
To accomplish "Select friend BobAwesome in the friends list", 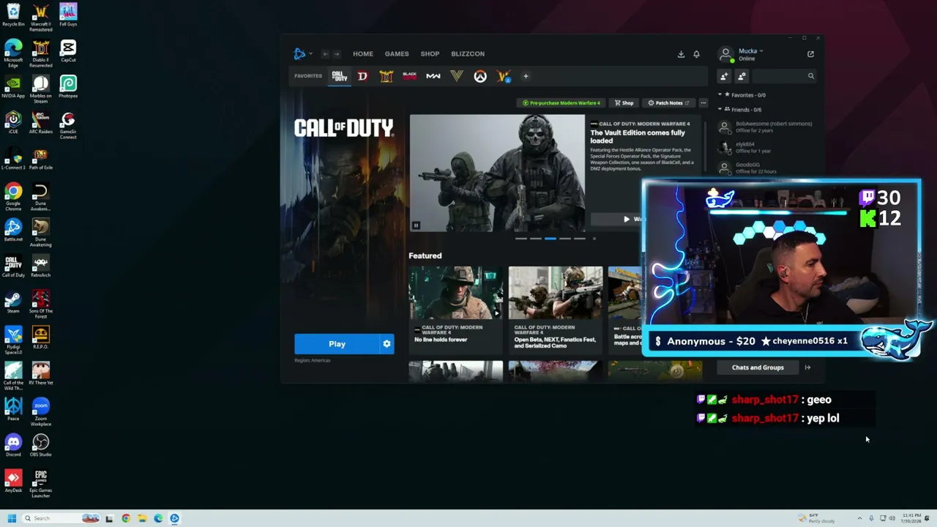I will [765, 127].
